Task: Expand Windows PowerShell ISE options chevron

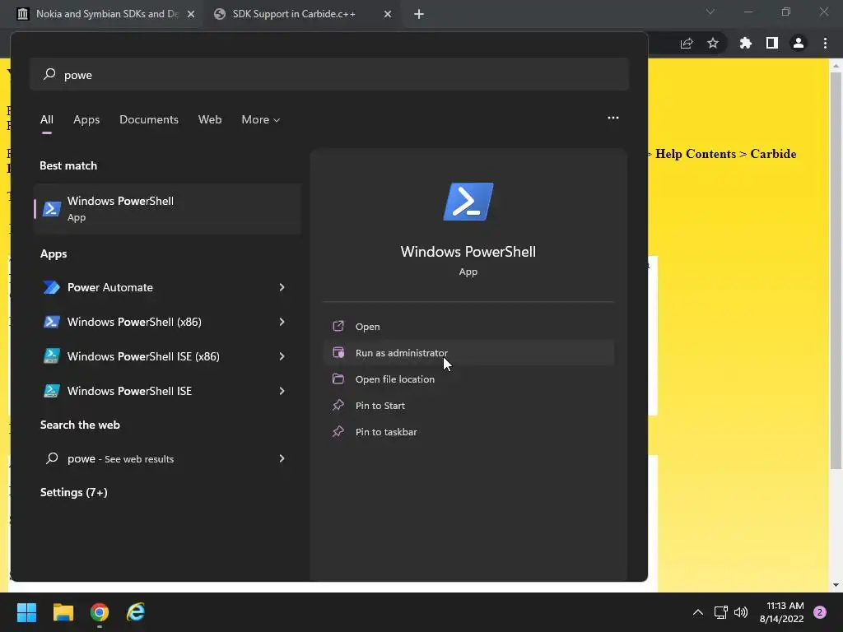Action: click(x=282, y=391)
